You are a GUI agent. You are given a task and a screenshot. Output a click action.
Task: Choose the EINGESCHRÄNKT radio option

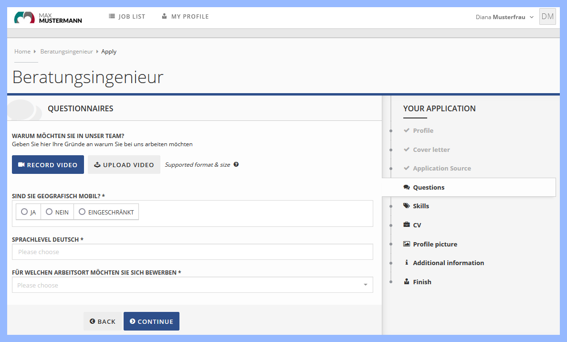pos(82,212)
